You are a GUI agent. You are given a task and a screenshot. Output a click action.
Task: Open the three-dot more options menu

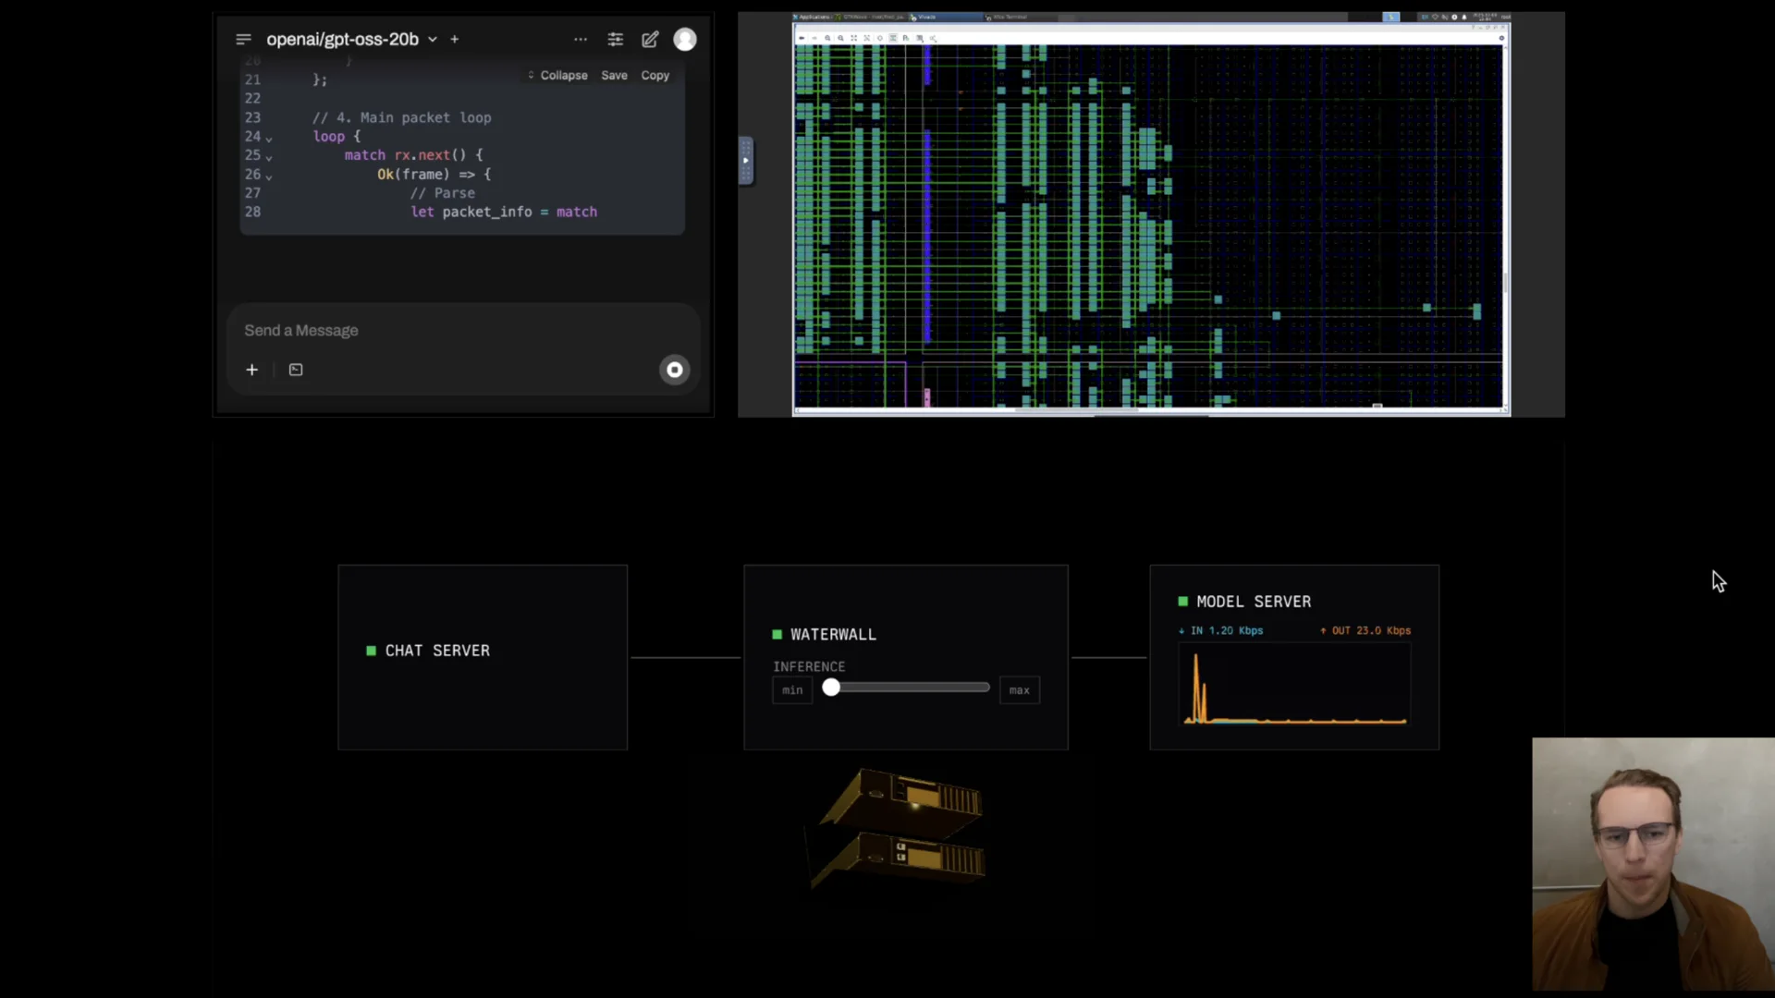(x=581, y=40)
